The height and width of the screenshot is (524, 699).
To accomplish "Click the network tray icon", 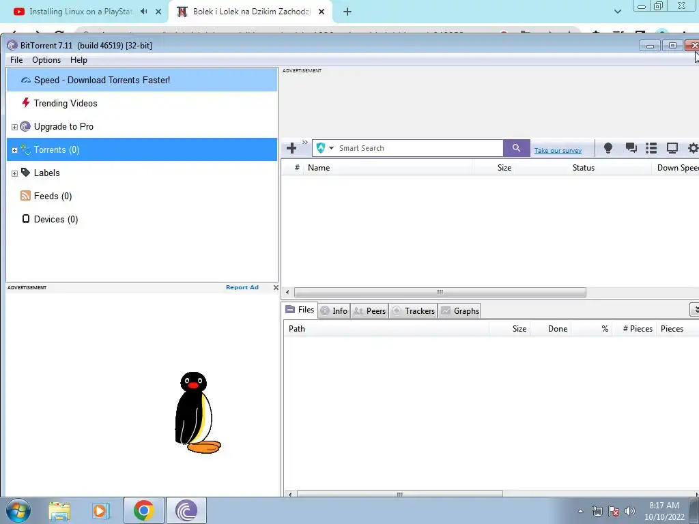I will coord(597,511).
